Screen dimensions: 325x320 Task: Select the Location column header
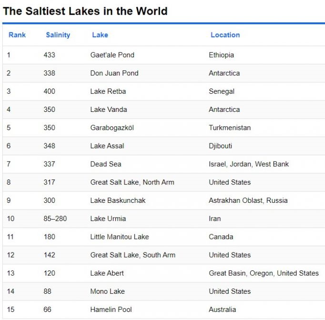pyautogui.click(x=225, y=35)
